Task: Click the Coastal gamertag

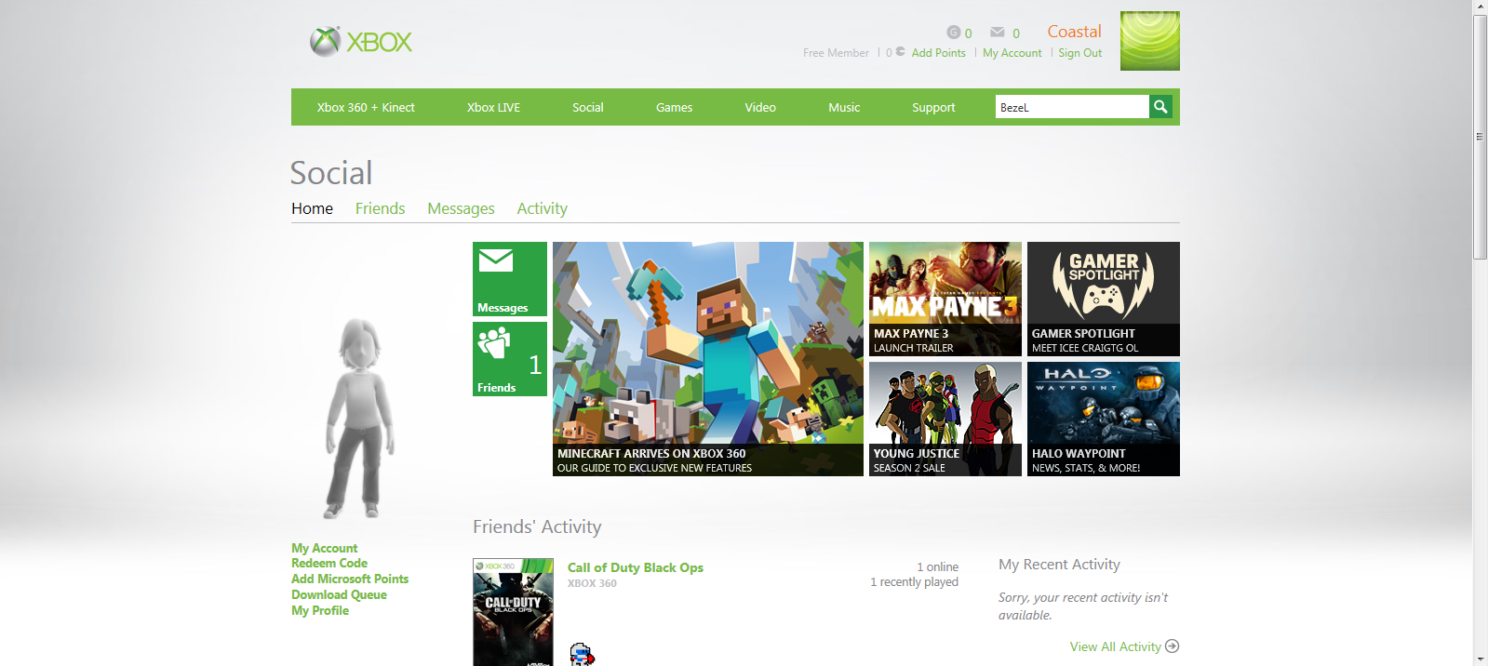Action: click(x=1074, y=32)
